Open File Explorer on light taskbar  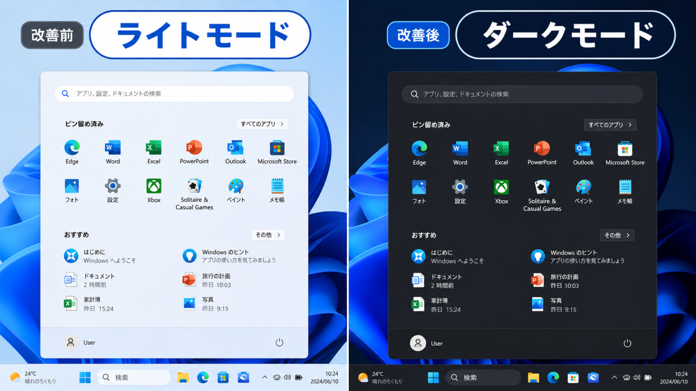click(183, 377)
